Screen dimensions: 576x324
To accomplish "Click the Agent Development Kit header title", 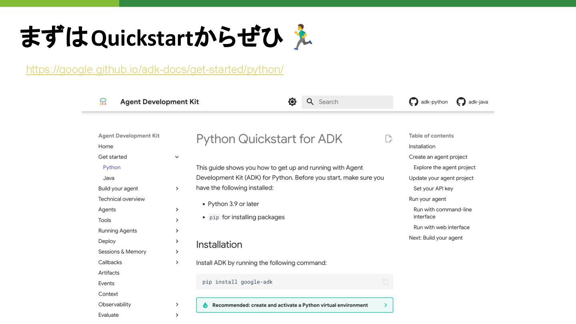I will pos(160,102).
